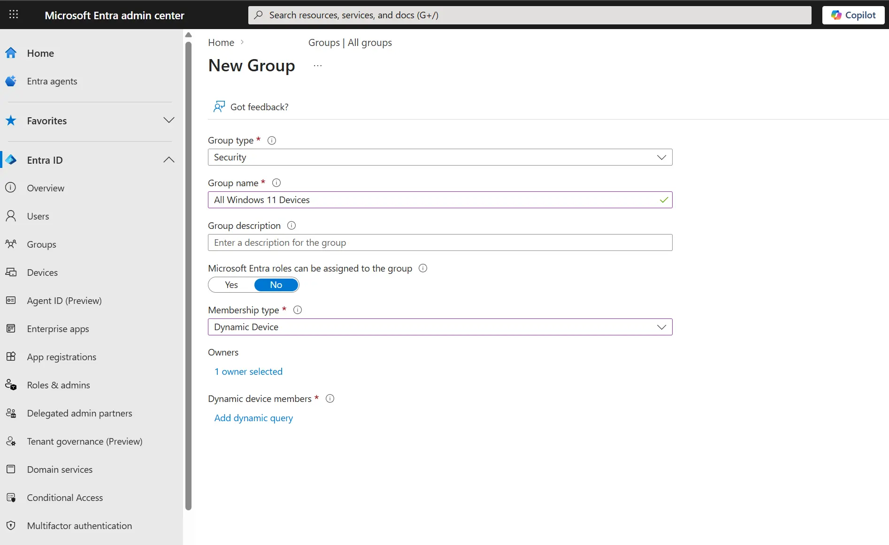Select the Users icon in the sidebar

tap(11, 216)
